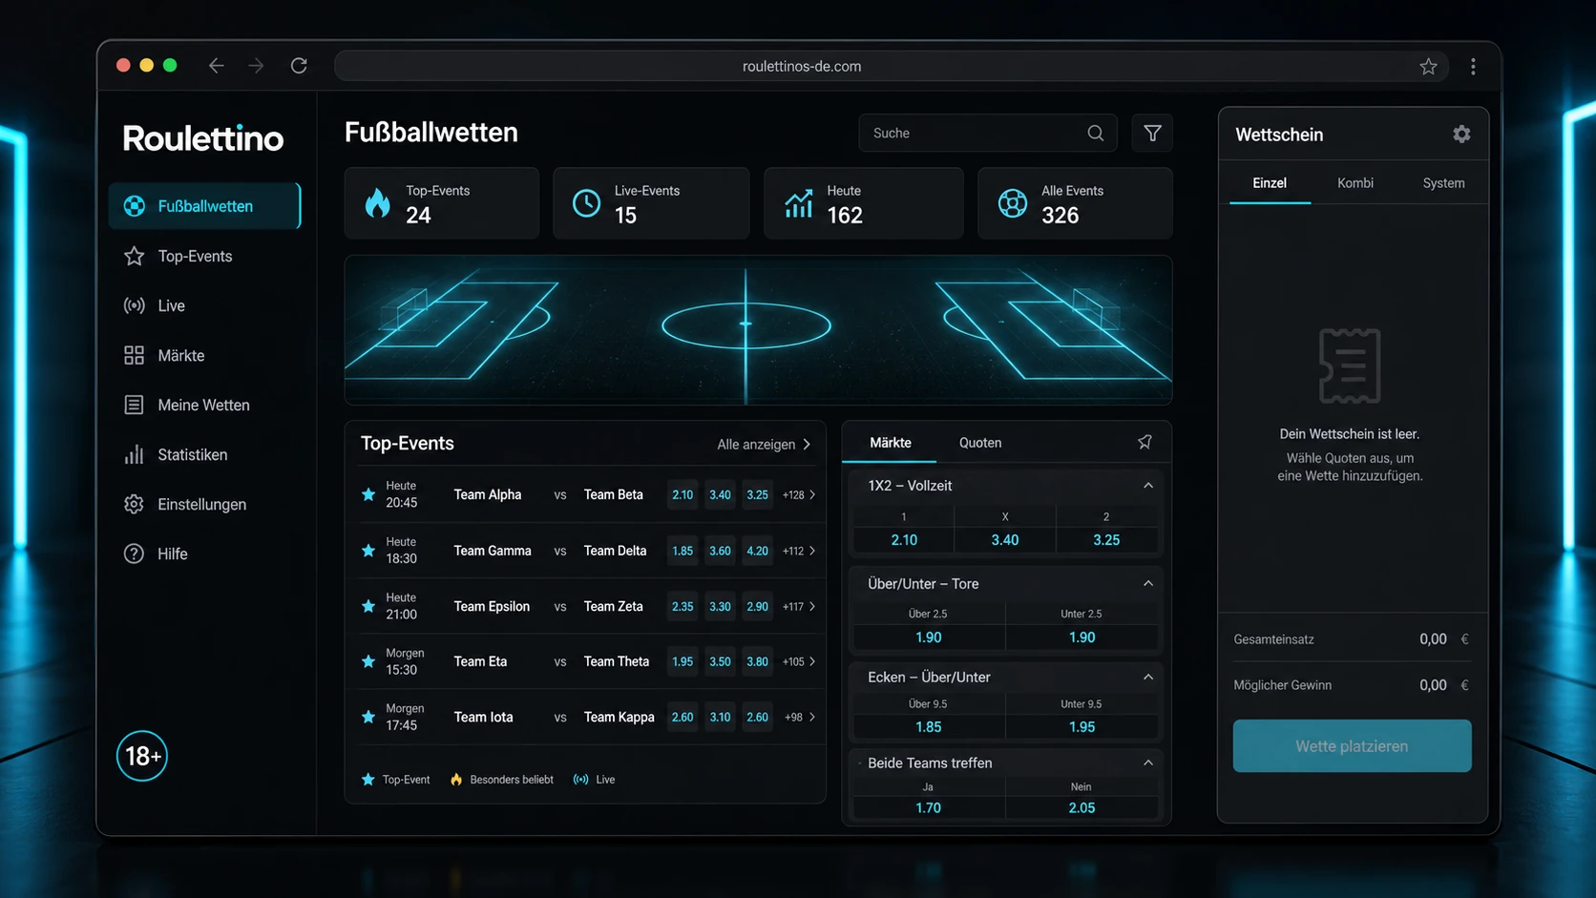Image resolution: width=1596 pixels, height=898 pixels.
Task: Collapse the 1X2 – Vollzeit market
Action: 1148,486
